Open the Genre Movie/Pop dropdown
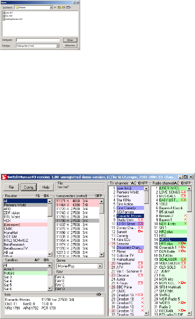 coord(100,266)
